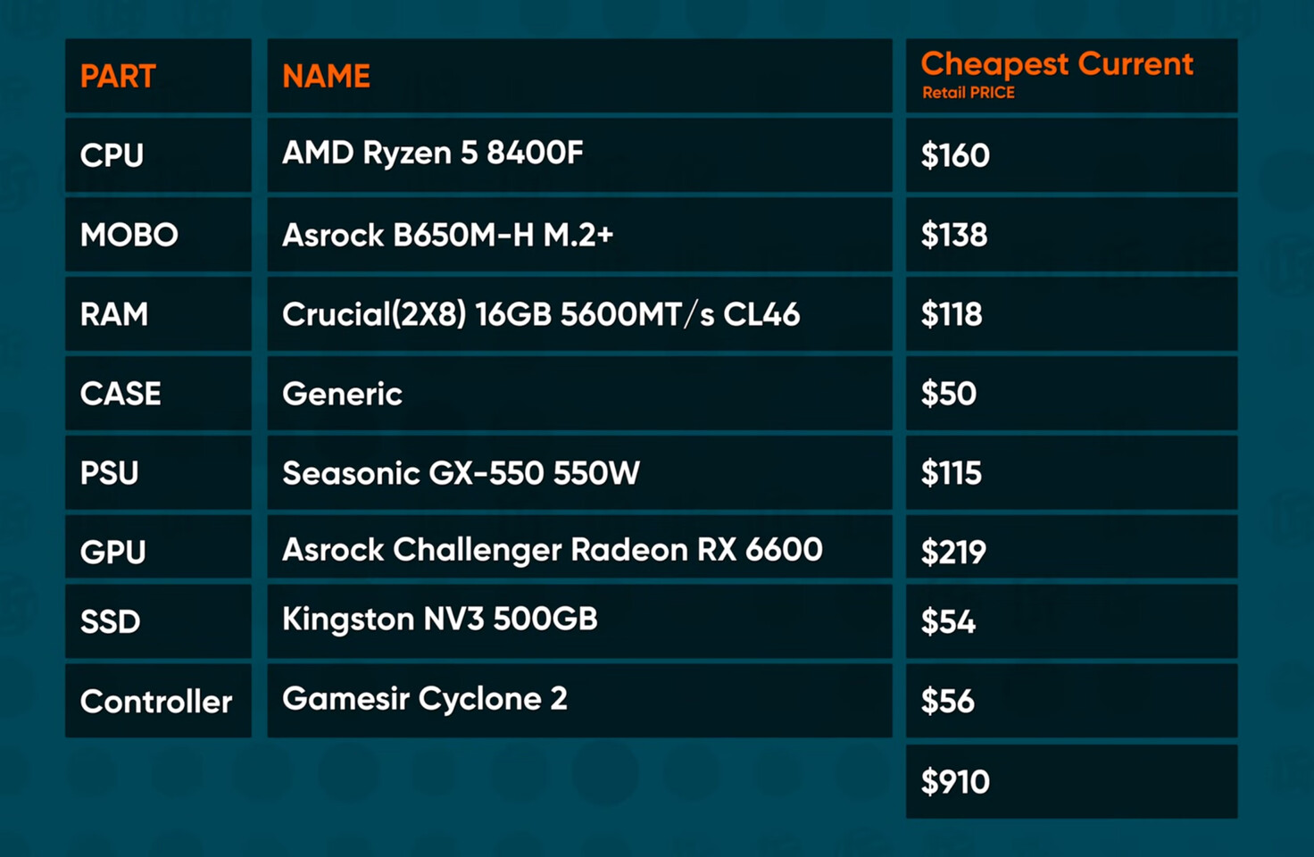This screenshot has height=857, width=1314.
Task: Select the Seasonic GX-550 550W entry
Action: 461,473
